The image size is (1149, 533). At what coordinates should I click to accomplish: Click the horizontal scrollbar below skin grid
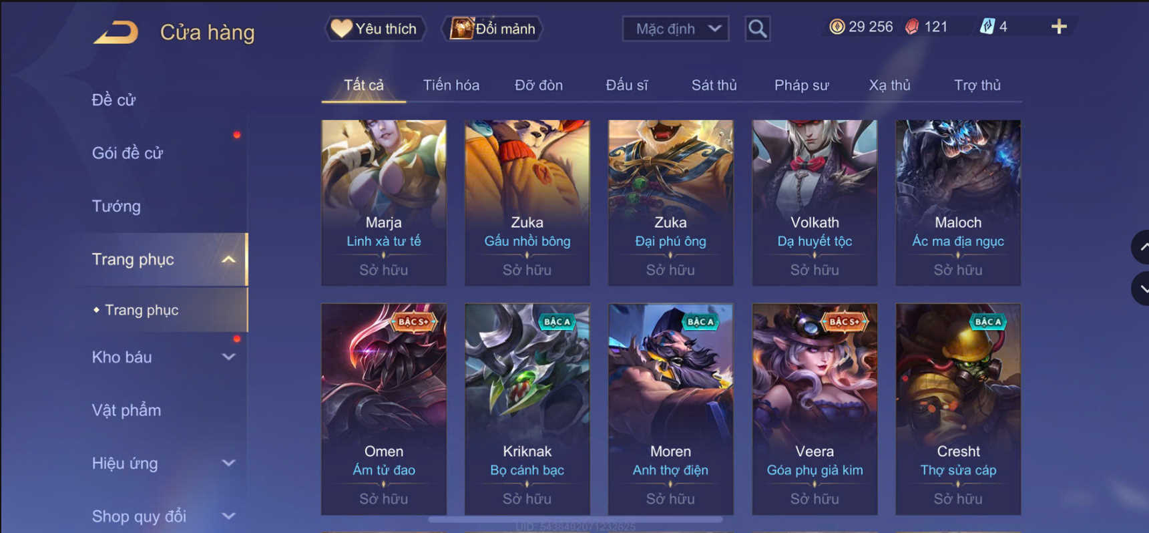575,518
